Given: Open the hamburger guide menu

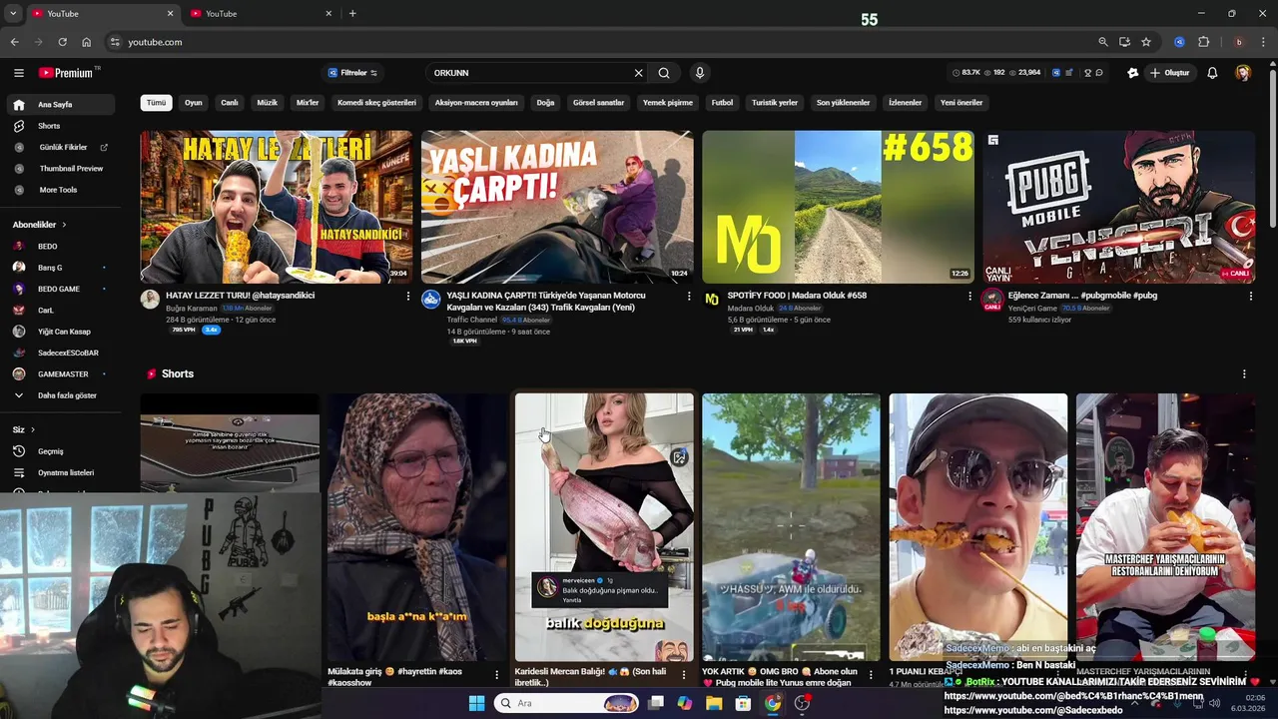Looking at the screenshot, I should [18, 73].
